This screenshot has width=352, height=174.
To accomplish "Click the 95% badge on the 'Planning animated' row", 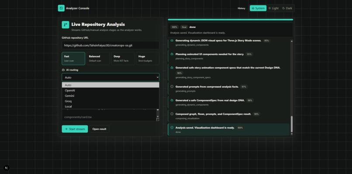I will (x=249, y=54).
